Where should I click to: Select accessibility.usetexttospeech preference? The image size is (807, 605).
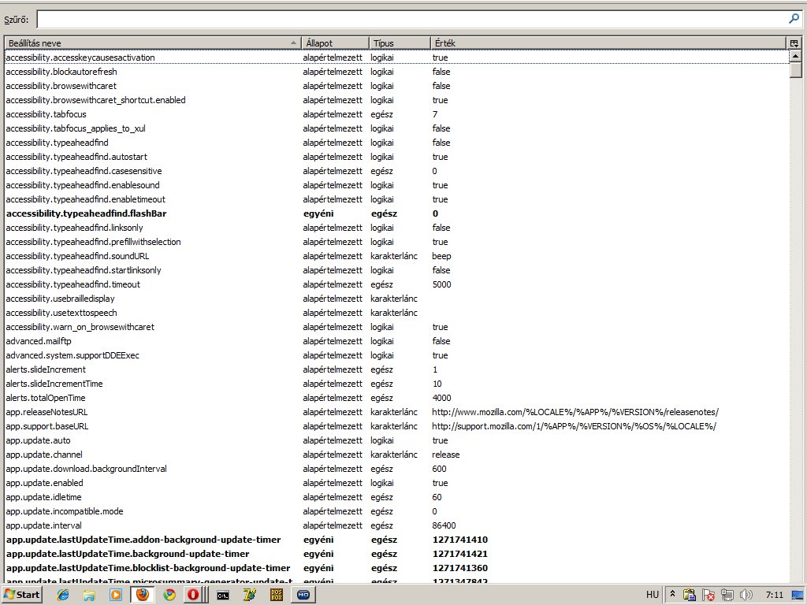tap(396, 313)
